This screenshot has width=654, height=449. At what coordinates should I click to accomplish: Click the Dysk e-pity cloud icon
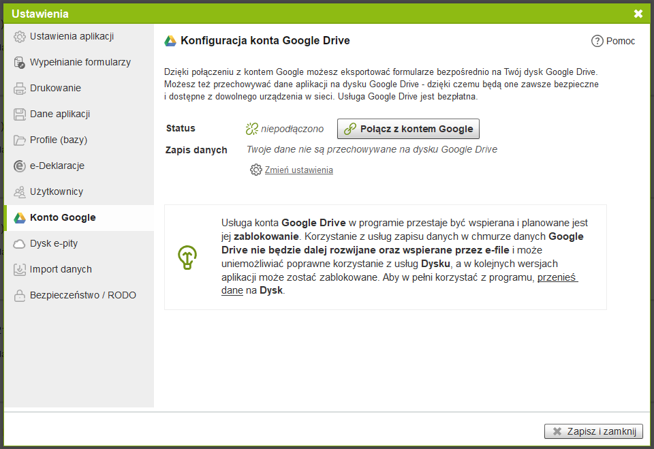click(x=20, y=244)
